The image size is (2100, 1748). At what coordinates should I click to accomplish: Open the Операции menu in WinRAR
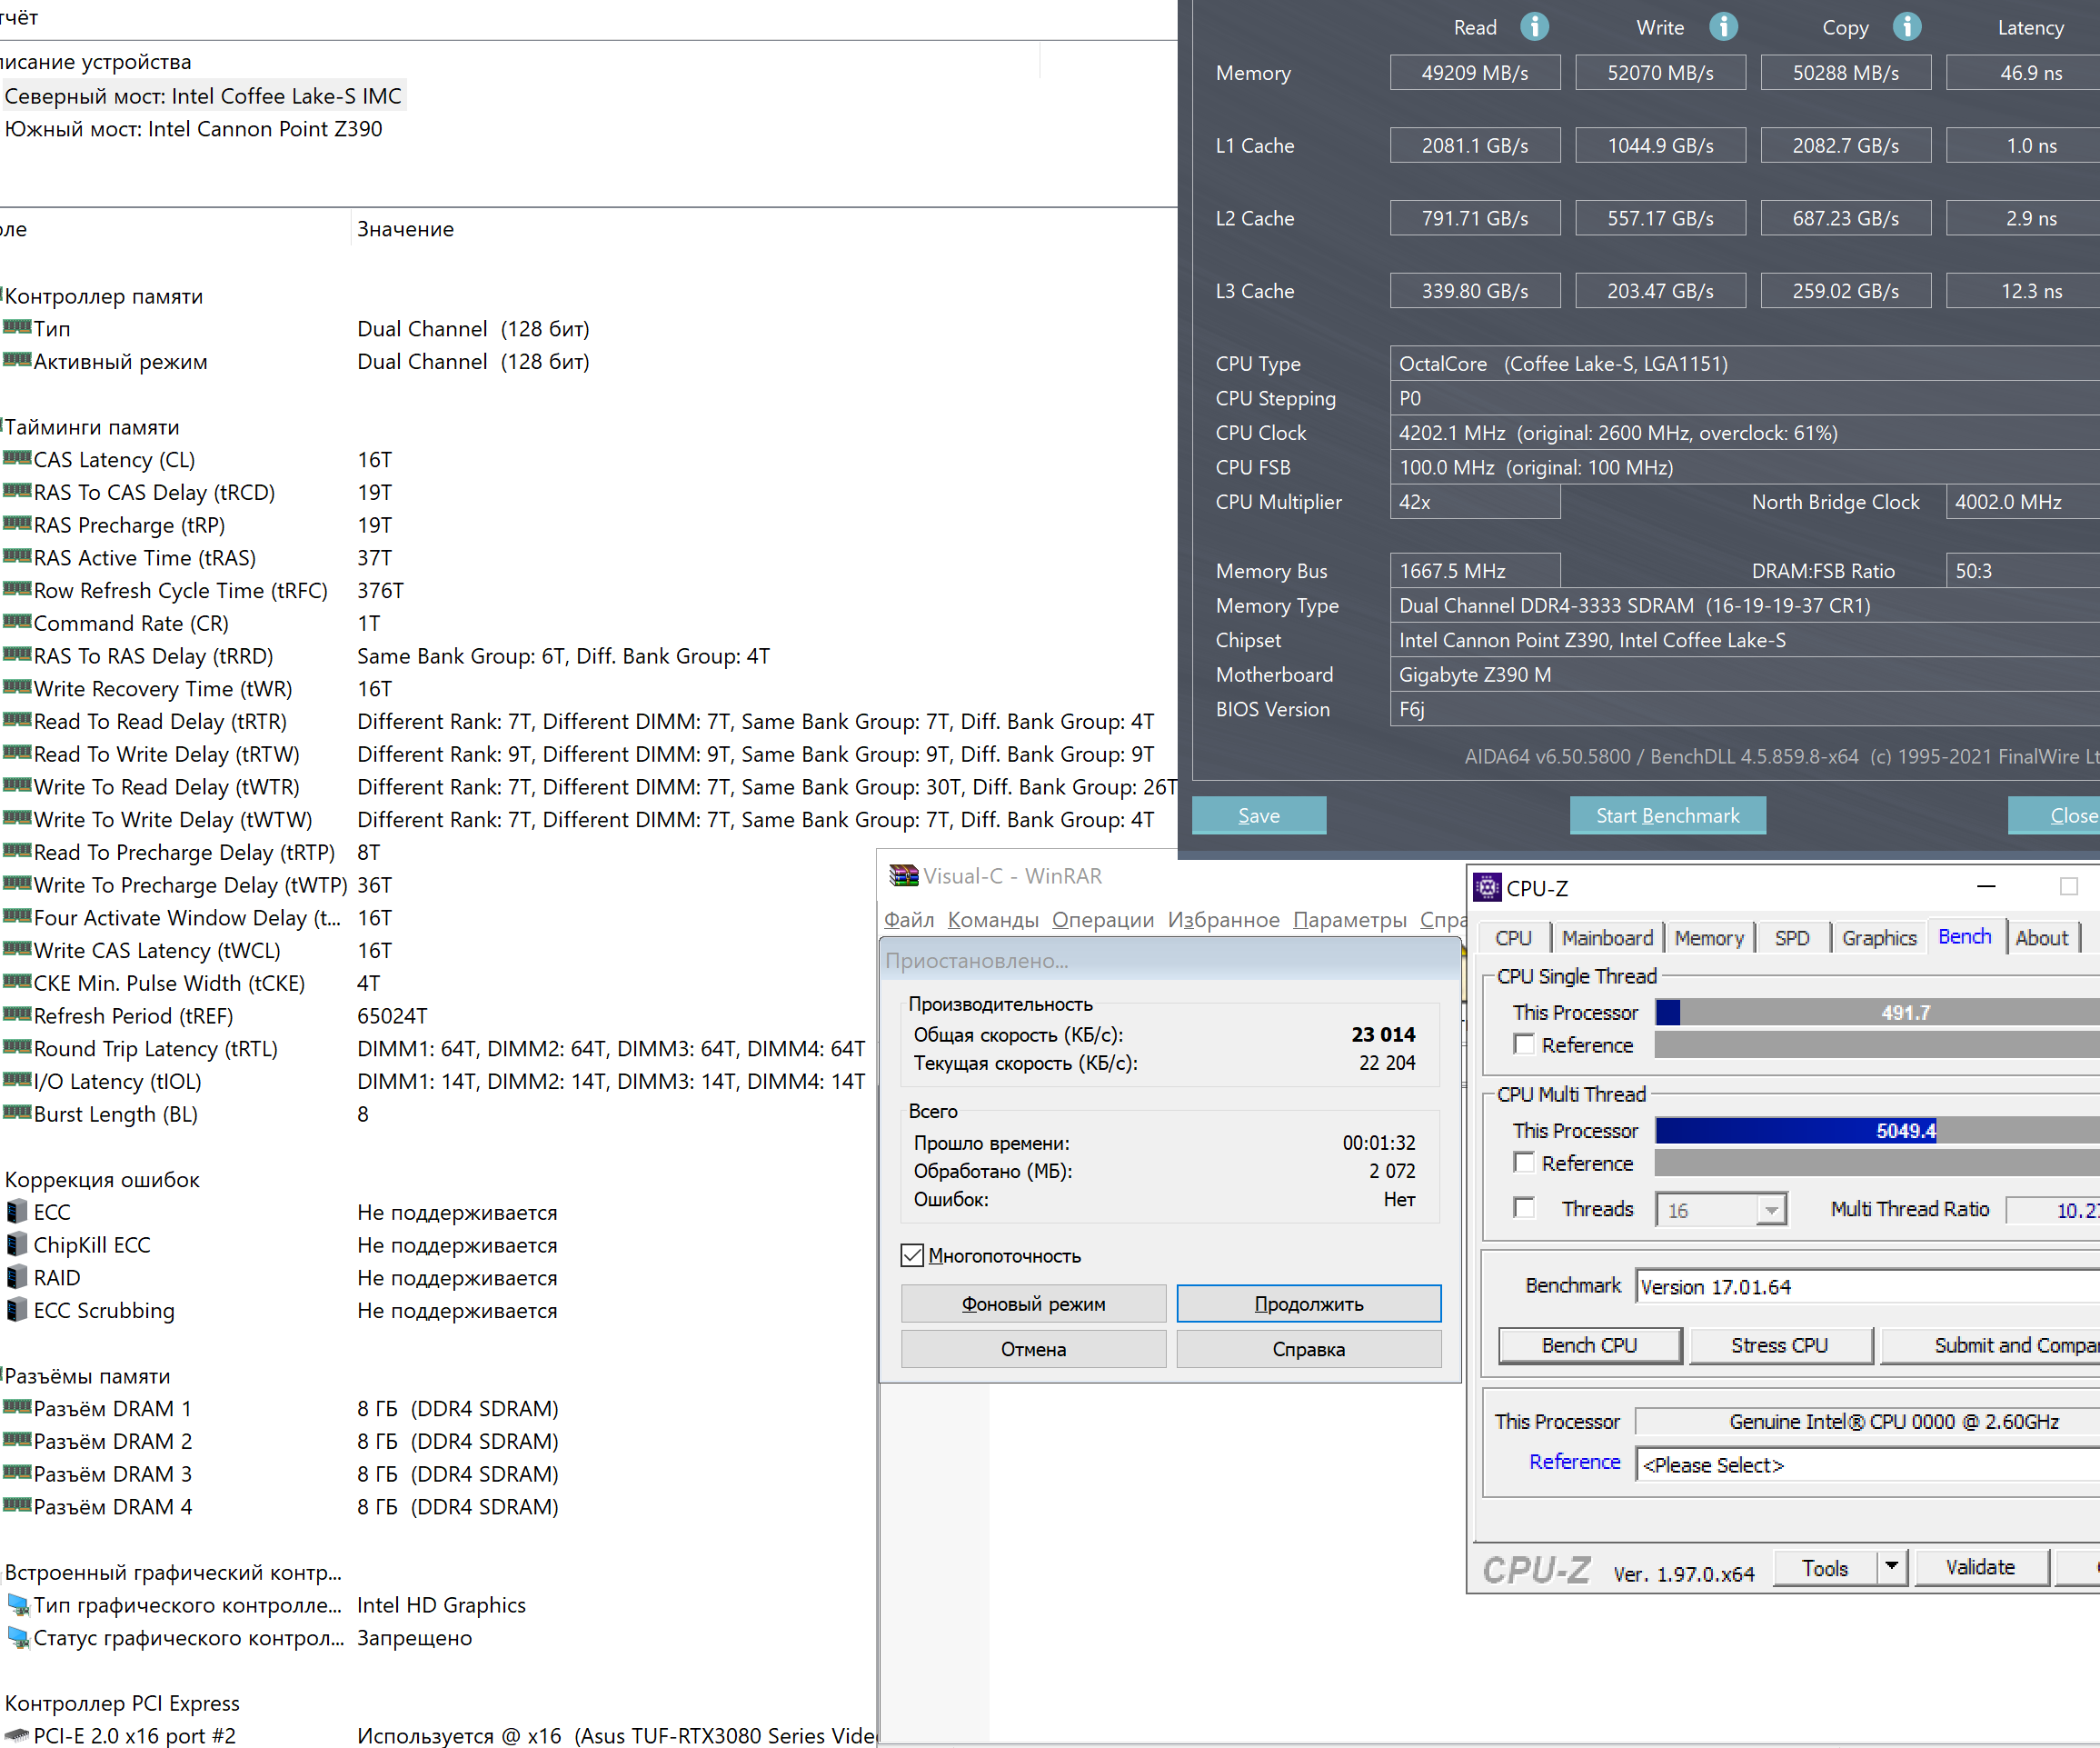(x=1102, y=920)
